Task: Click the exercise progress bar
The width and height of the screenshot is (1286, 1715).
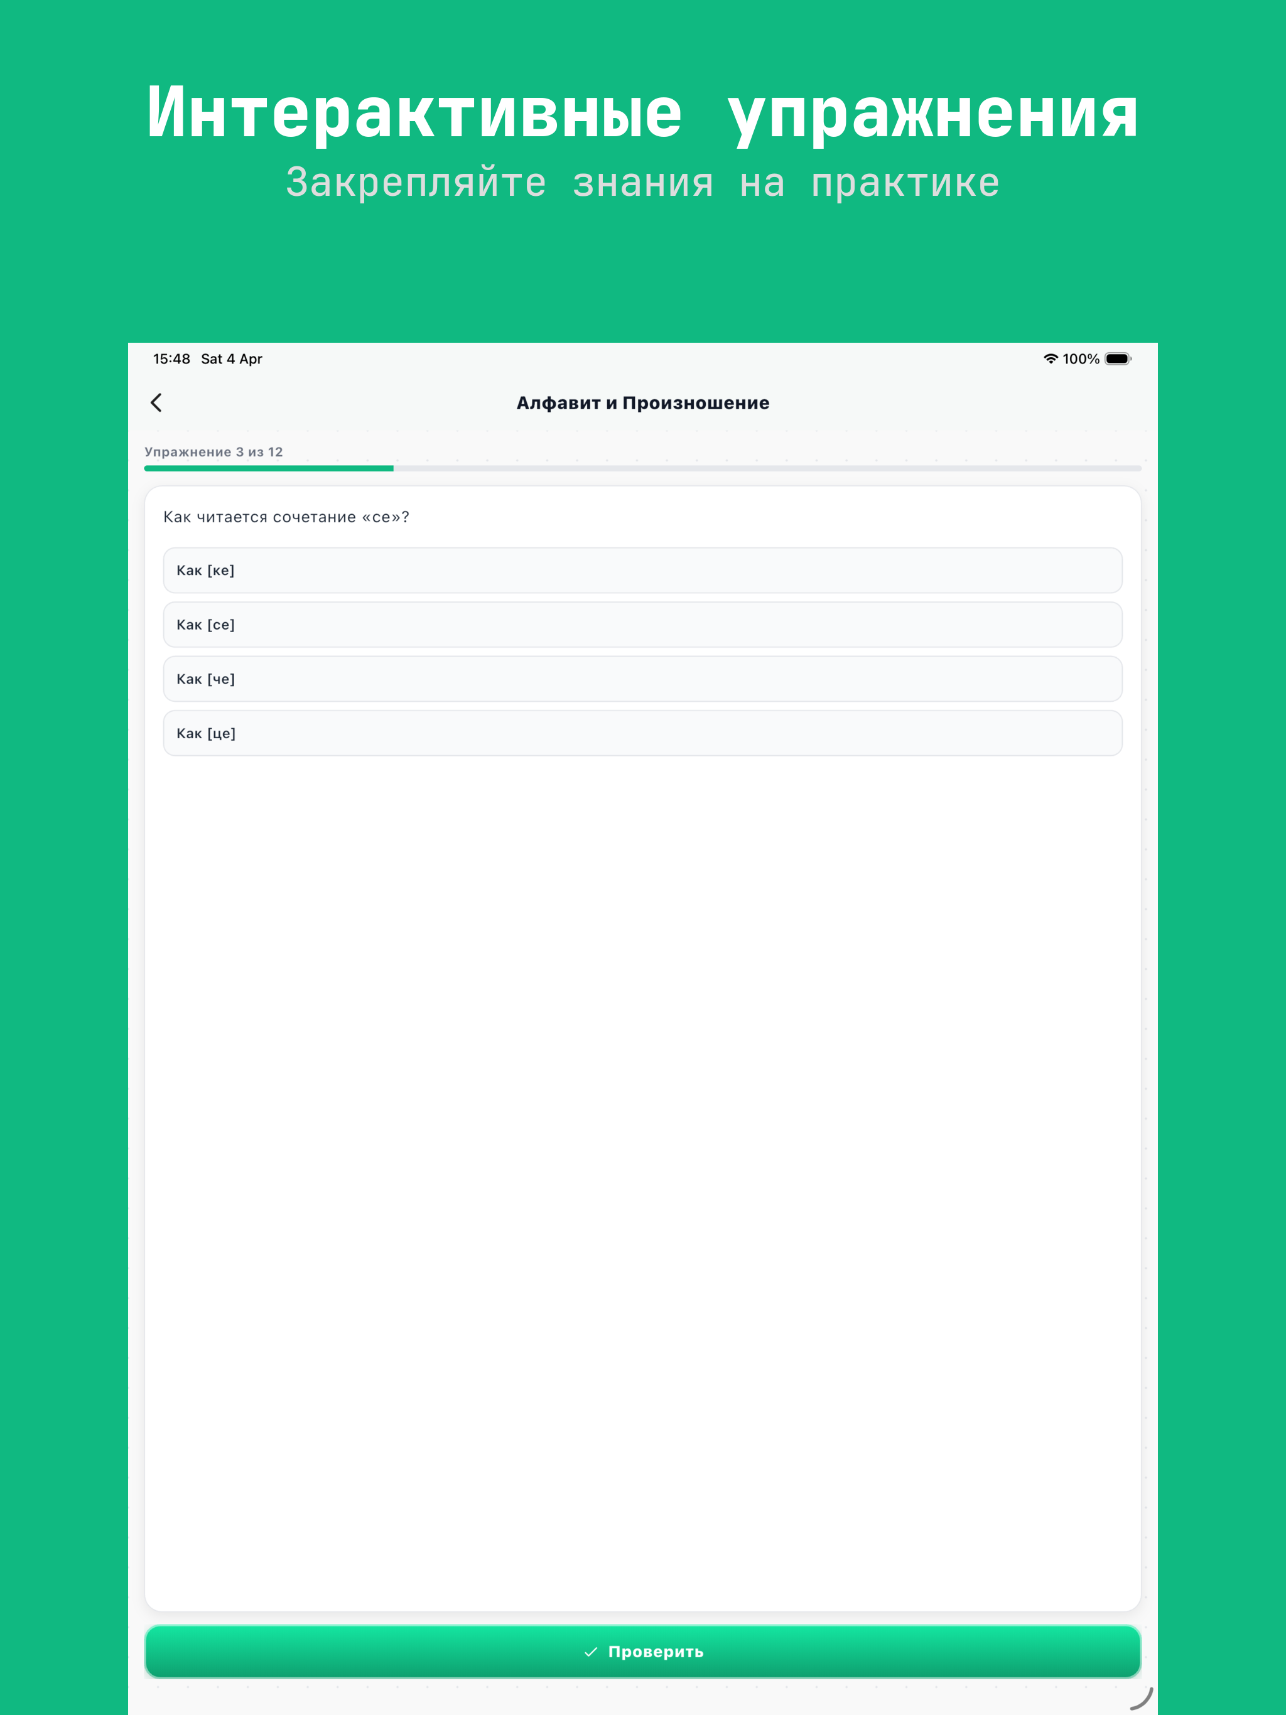Action: (x=642, y=468)
